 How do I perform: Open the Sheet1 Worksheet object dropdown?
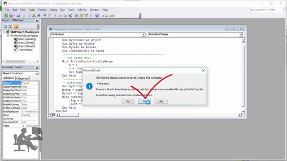[37, 73]
